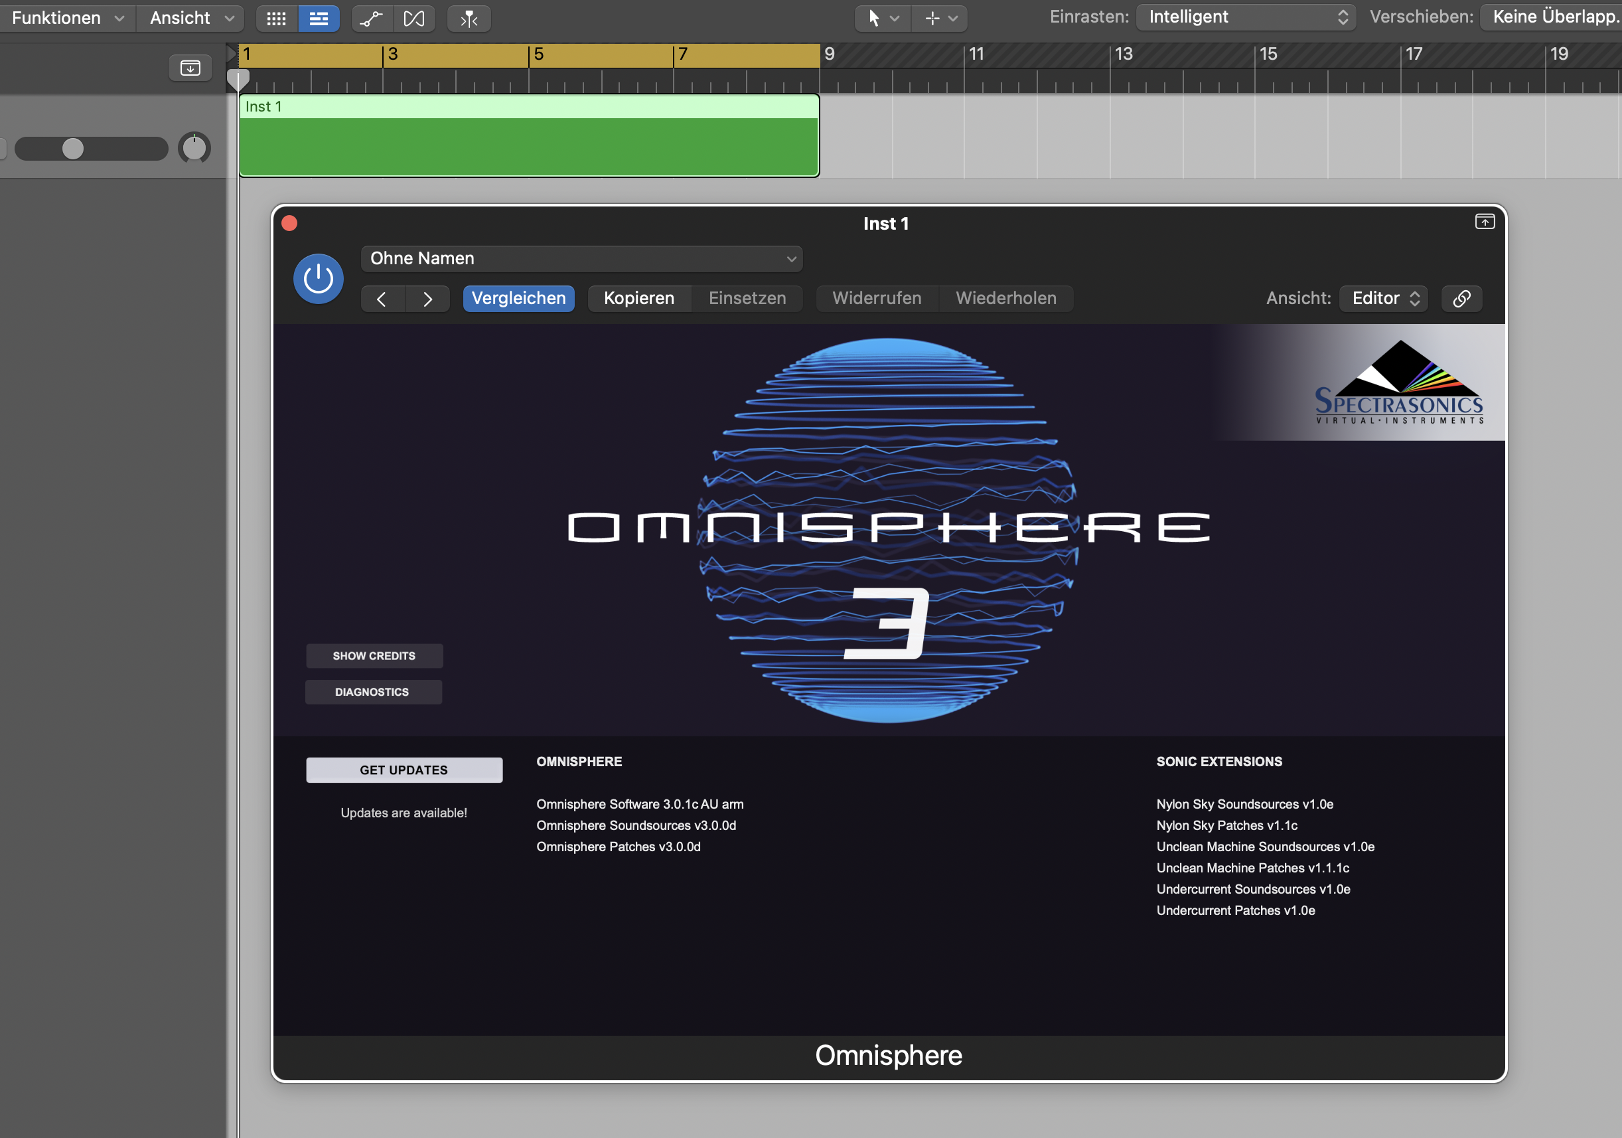Open the Ohne Namen preset dropdown
Screen dimensions: 1622x1138
click(x=581, y=259)
